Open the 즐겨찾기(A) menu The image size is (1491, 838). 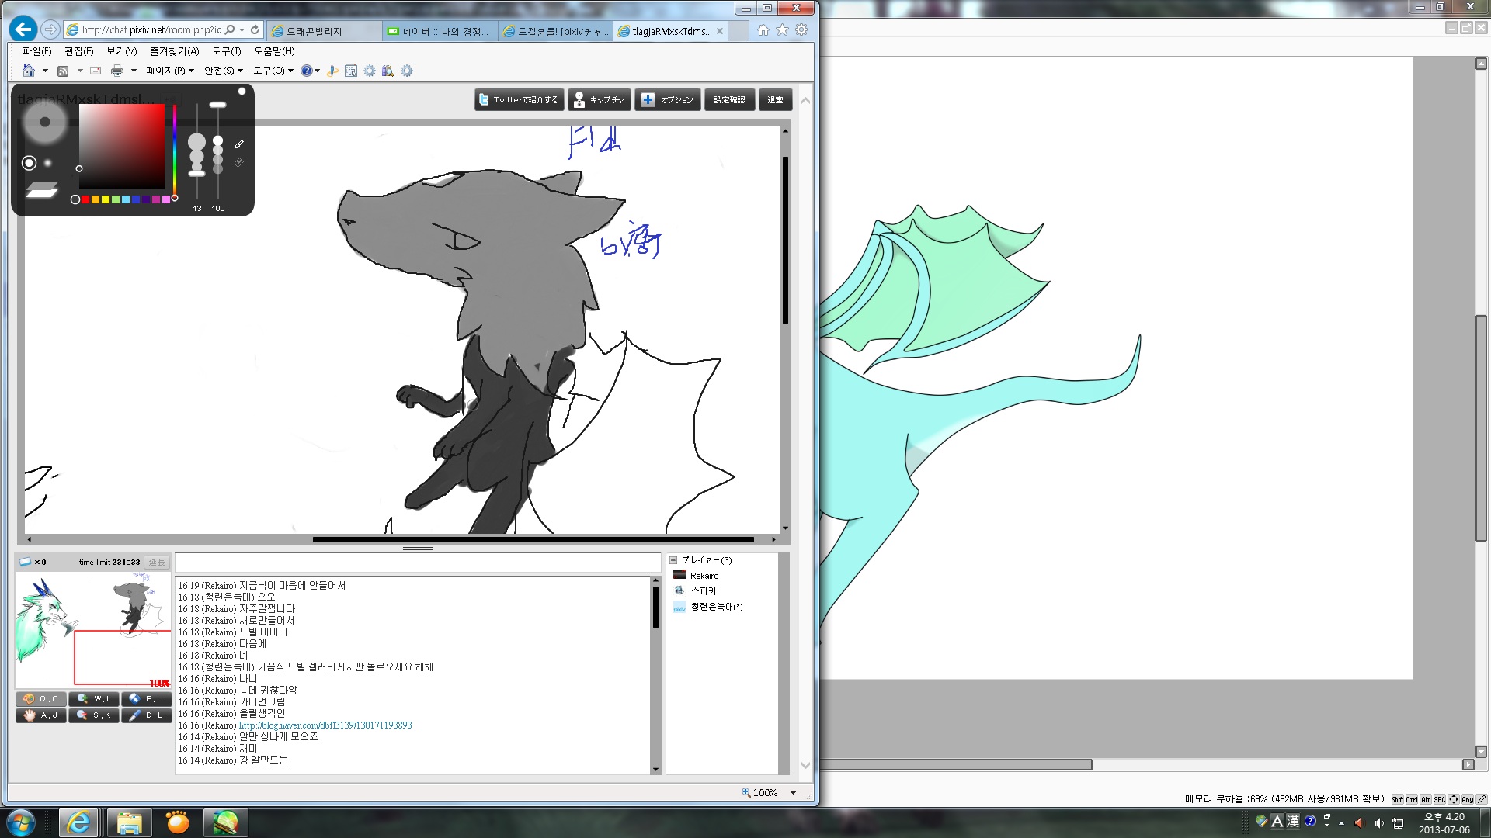[174, 51]
